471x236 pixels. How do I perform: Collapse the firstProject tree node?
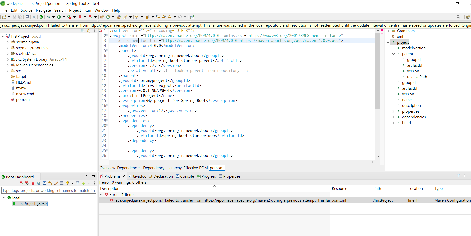point(3,36)
